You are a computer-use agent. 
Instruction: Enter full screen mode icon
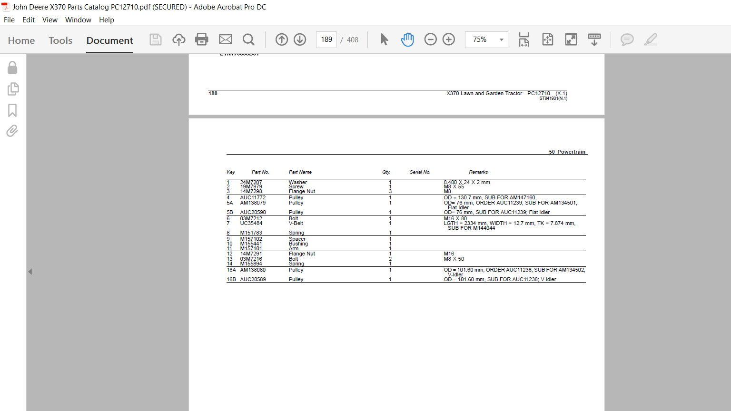pyautogui.click(x=571, y=39)
